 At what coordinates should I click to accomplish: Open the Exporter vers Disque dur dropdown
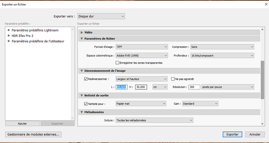click(101, 16)
